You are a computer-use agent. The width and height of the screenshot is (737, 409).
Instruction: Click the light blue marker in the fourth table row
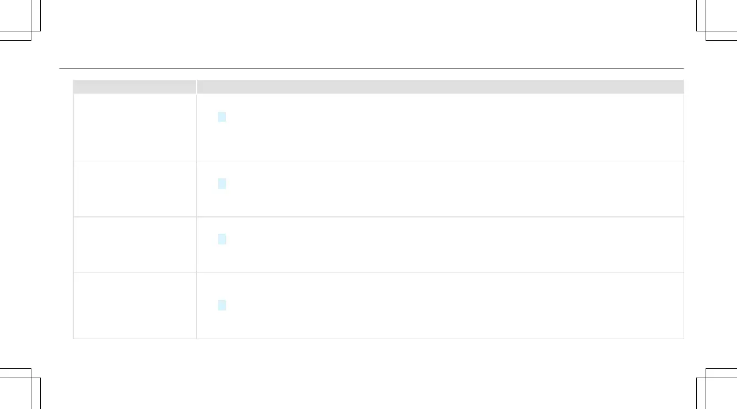(221, 306)
